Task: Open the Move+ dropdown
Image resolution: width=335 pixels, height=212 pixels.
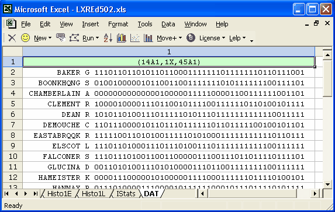Action: (169, 38)
